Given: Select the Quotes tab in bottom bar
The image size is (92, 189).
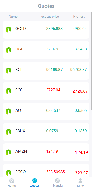Looking at the screenshot, I should (x=35, y=183).
